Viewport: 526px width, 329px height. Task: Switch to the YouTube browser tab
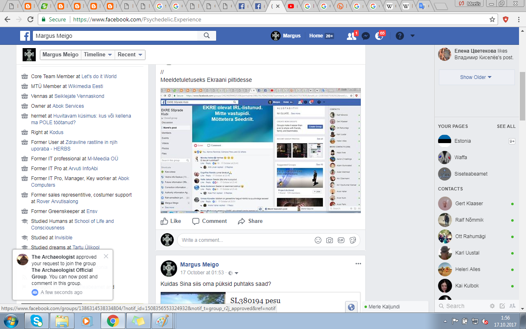[291, 6]
